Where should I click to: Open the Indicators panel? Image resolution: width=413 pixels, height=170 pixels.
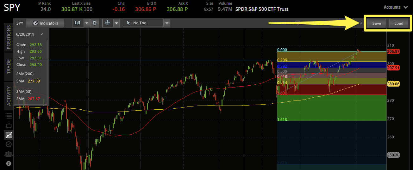pos(45,23)
